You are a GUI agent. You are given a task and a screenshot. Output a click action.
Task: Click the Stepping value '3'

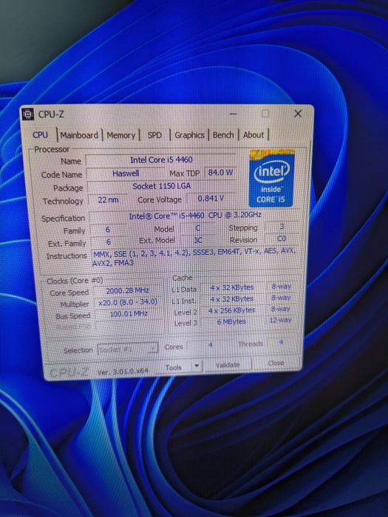282,227
